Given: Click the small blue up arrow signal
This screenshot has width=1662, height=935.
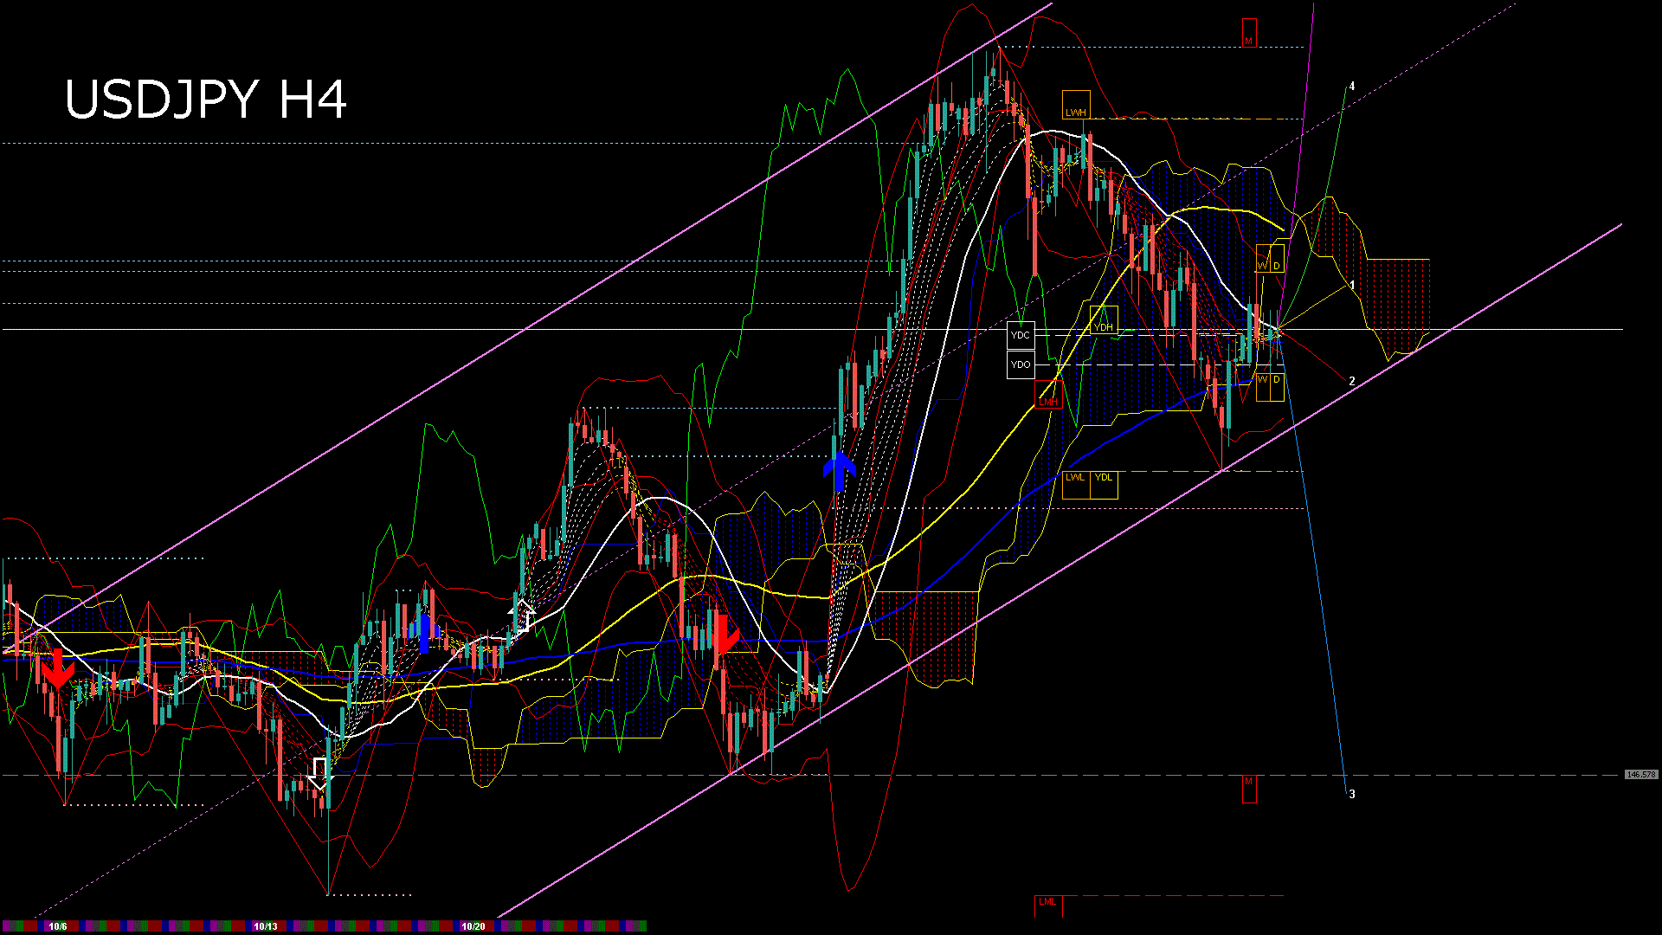Looking at the screenshot, I should [424, 633].
